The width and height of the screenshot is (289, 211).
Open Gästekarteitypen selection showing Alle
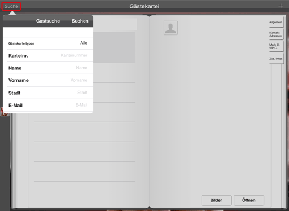click(x=50, y=43)
